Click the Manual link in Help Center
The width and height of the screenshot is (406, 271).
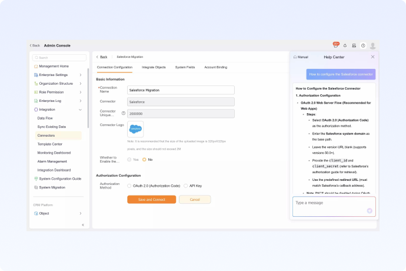301,57
